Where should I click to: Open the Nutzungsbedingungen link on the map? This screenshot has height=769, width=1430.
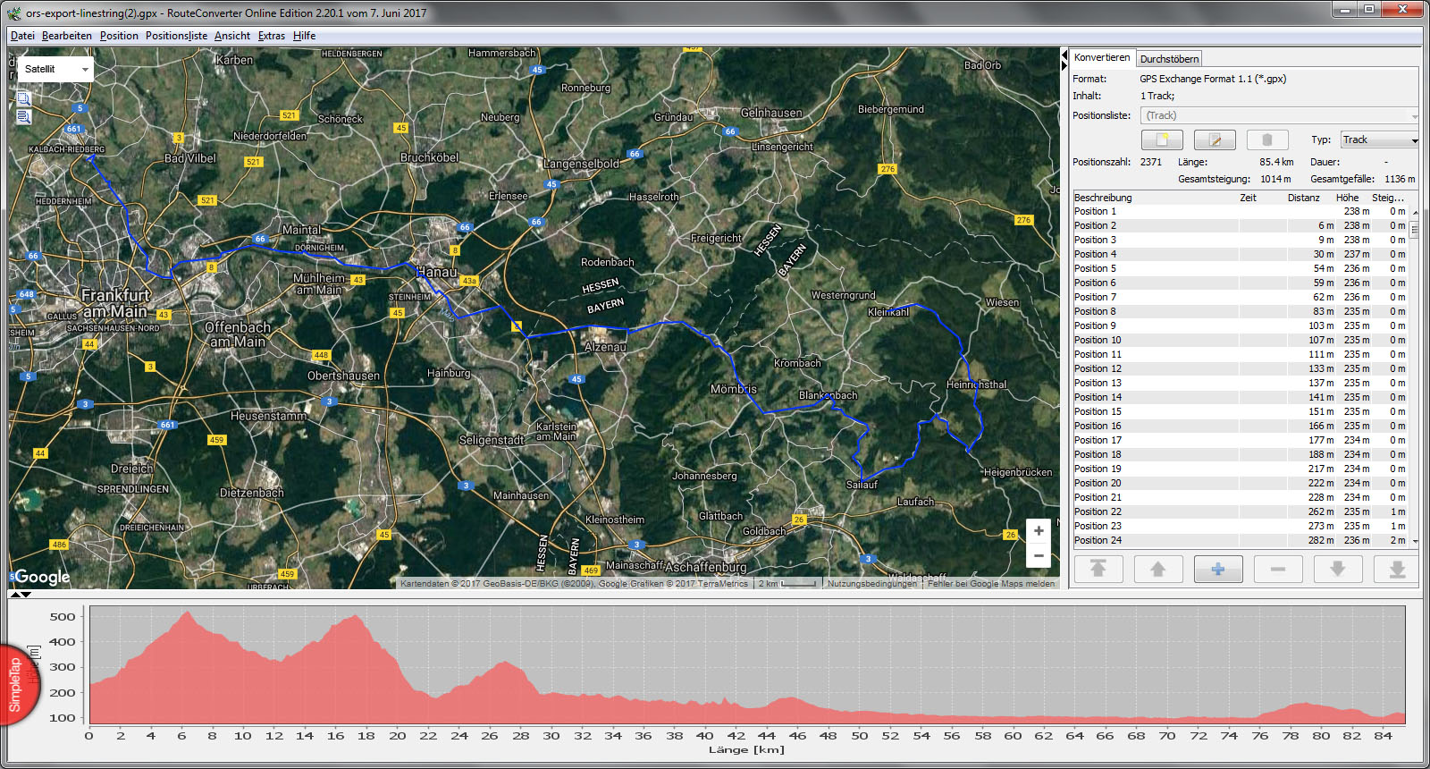tap(871, 584)
